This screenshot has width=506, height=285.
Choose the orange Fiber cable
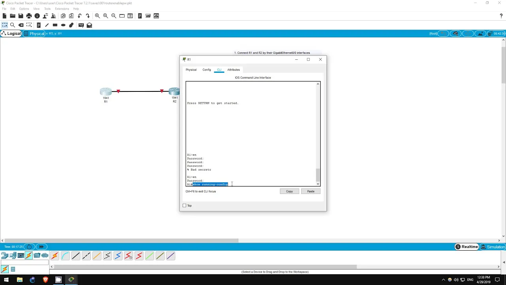(97, 256)
